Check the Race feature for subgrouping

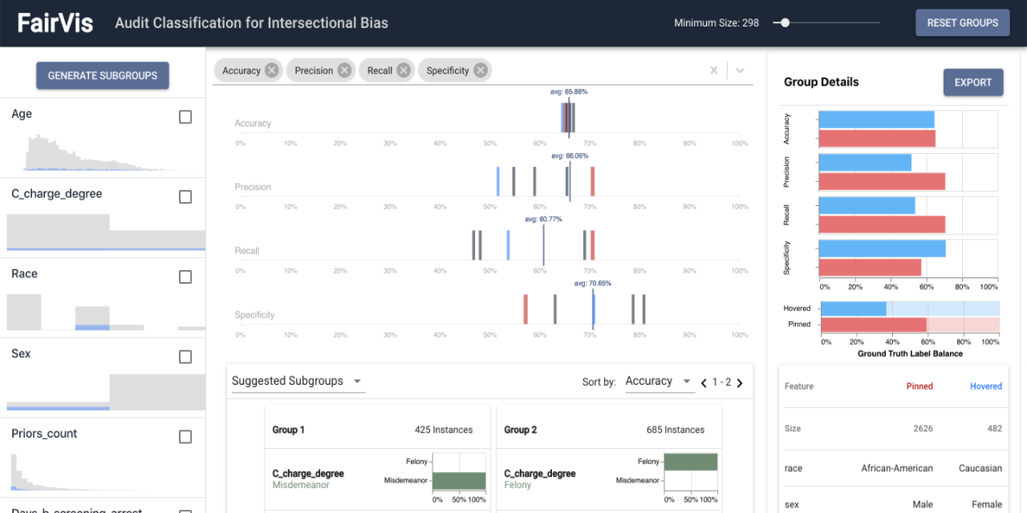pyautogui.click(x=185, y=277)
